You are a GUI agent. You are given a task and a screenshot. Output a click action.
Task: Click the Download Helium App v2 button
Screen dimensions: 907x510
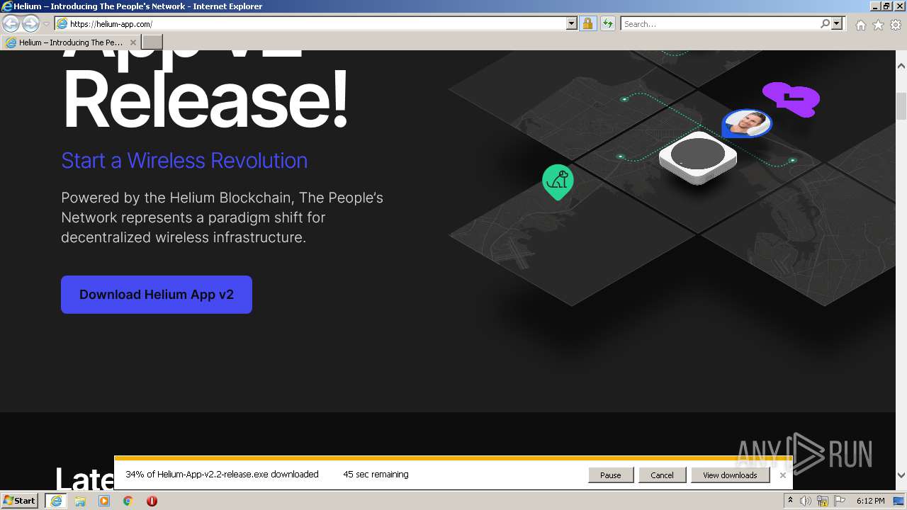(x=157, y=295)
